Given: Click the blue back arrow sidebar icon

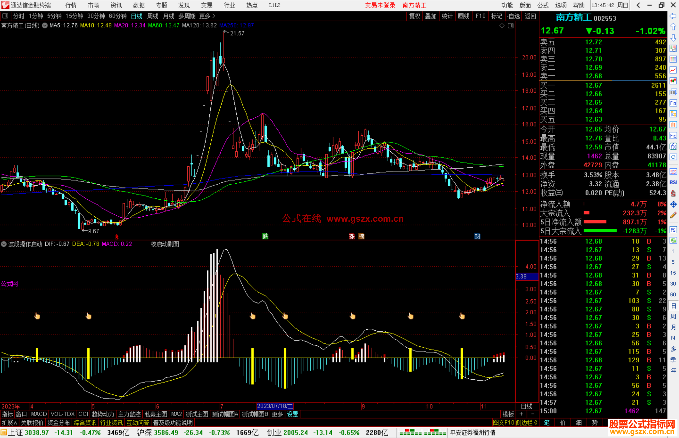Looking at the screenshot, I should [x=673, y=16].
